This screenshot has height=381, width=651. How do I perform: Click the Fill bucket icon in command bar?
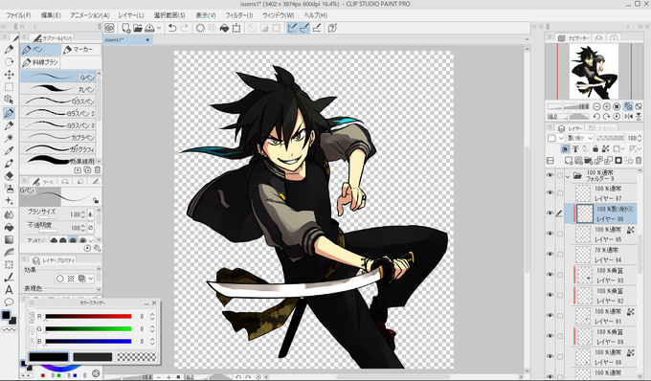pos(224,28)
